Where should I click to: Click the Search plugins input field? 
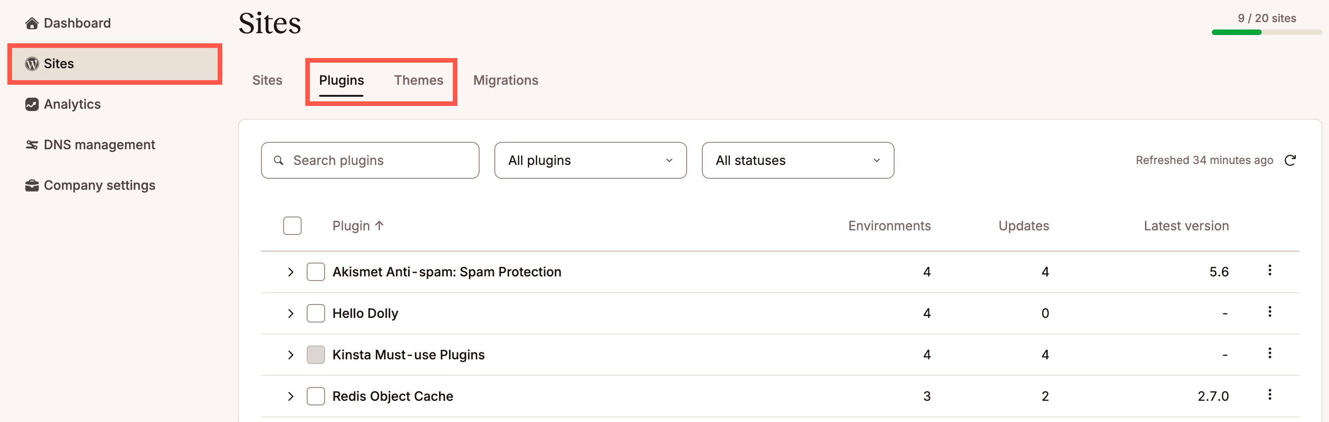[369, 160]
